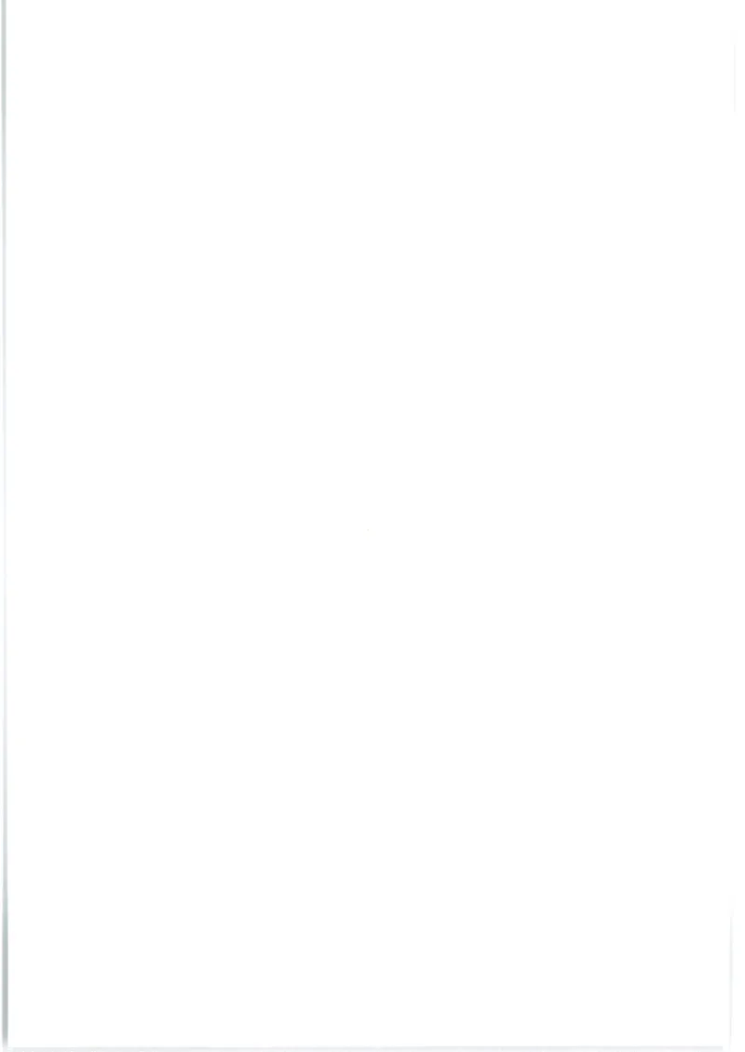Click the blank white page center

click(x=369, y=524)
